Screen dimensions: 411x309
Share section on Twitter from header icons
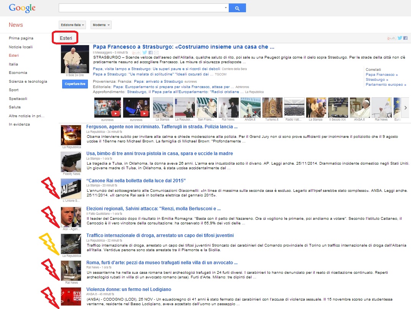[399, 38]
